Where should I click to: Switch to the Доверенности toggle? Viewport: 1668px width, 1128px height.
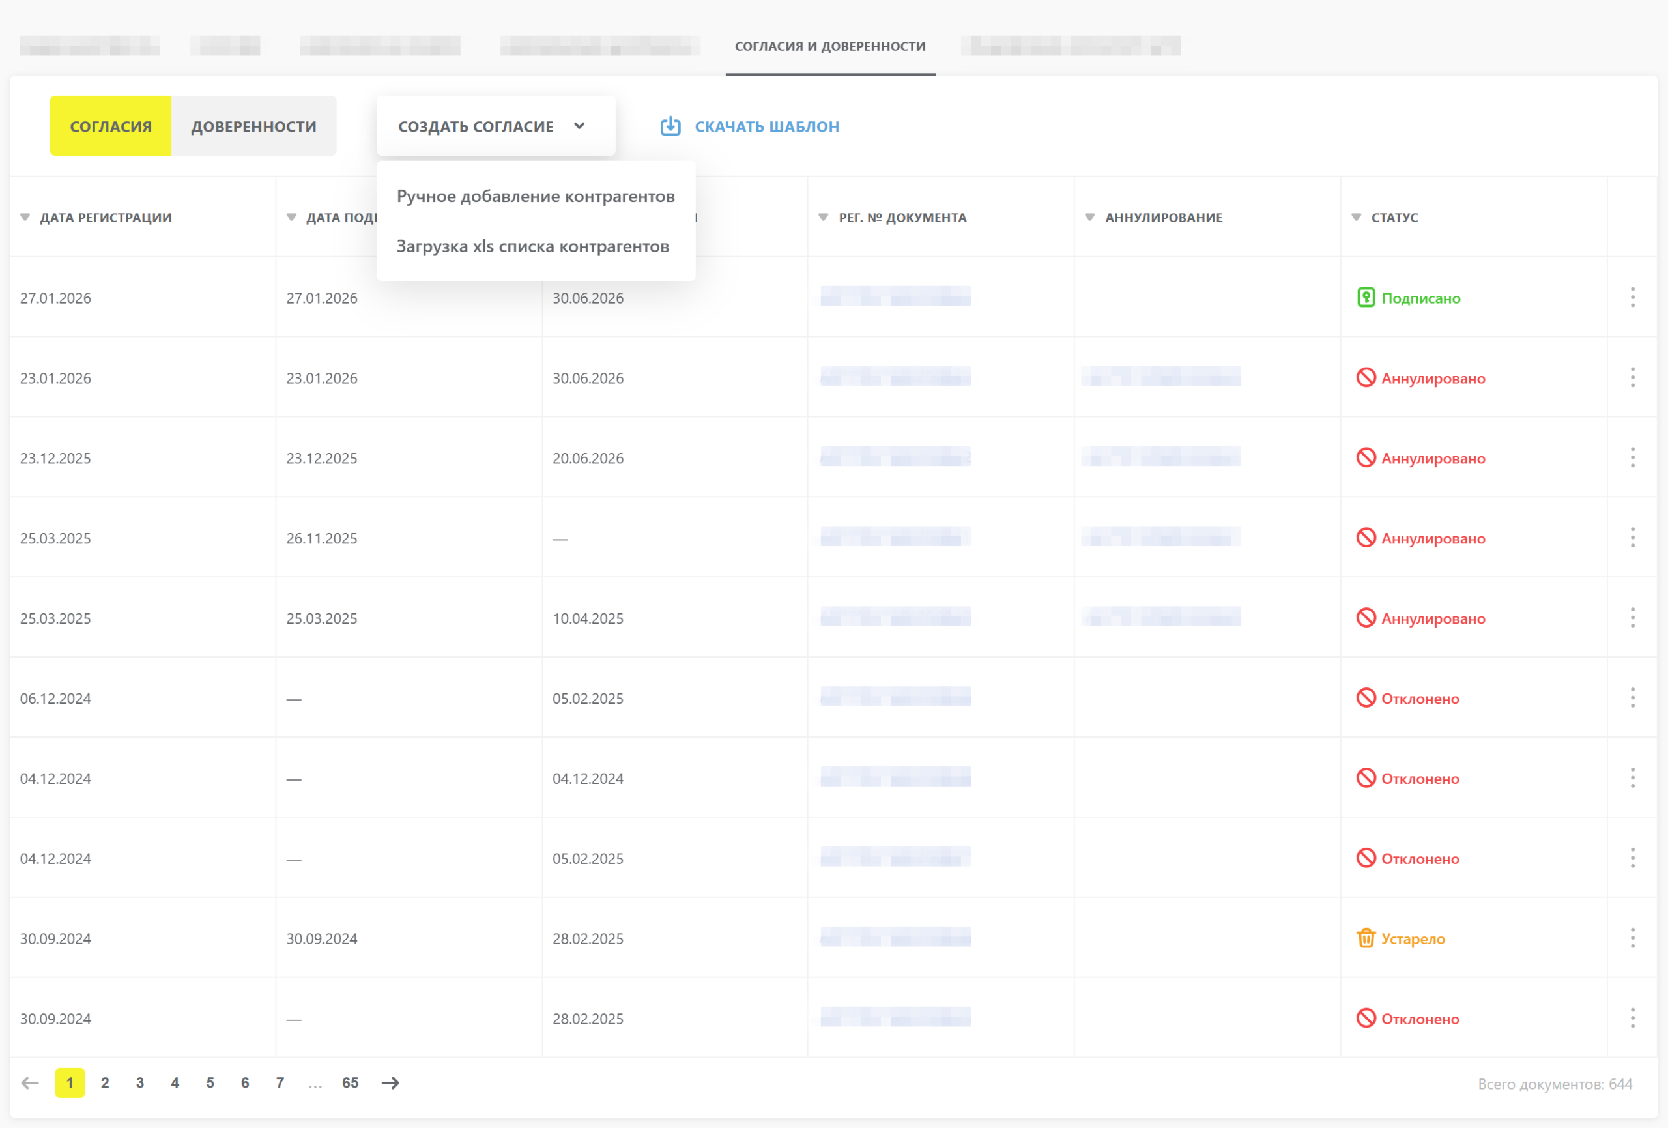(x=253, y=126)
